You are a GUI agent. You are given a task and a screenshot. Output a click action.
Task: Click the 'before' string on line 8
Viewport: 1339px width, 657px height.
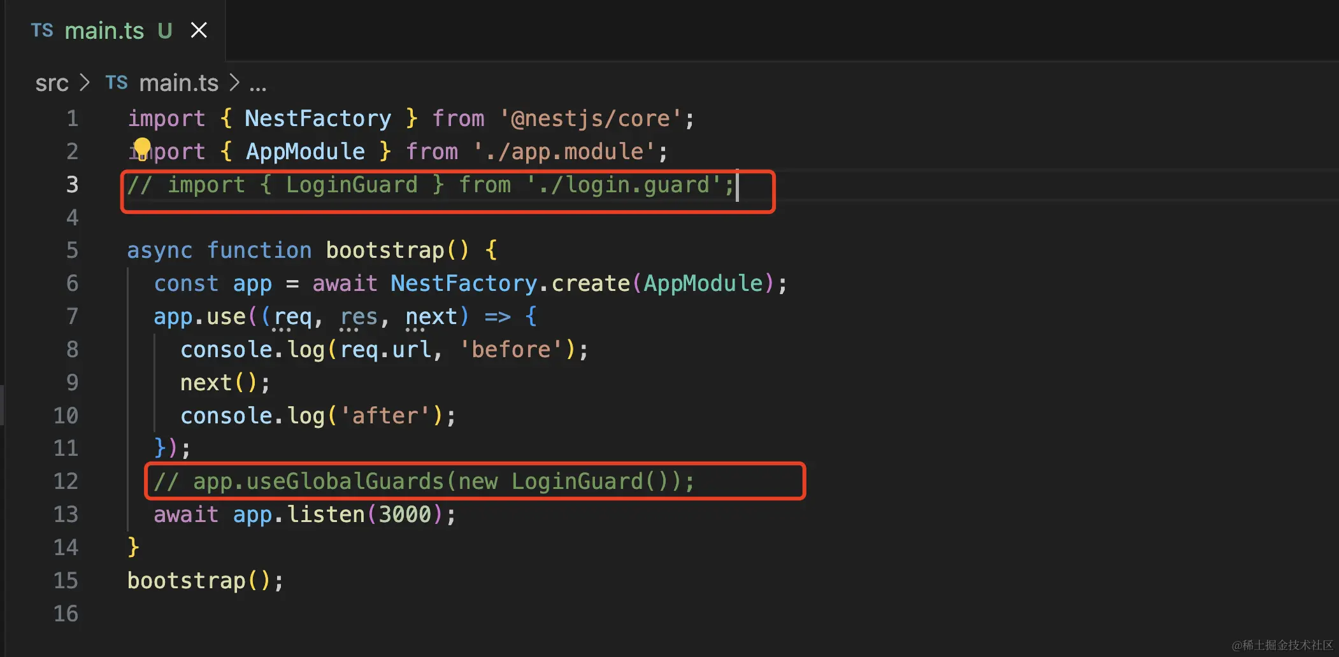point(511,350)
